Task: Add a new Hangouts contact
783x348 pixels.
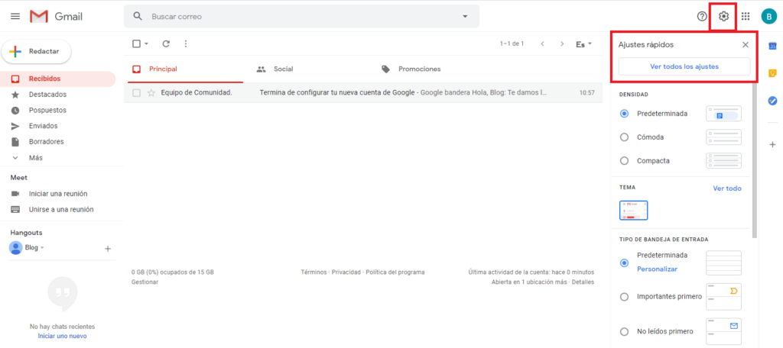Action: [x=108, y=248]
